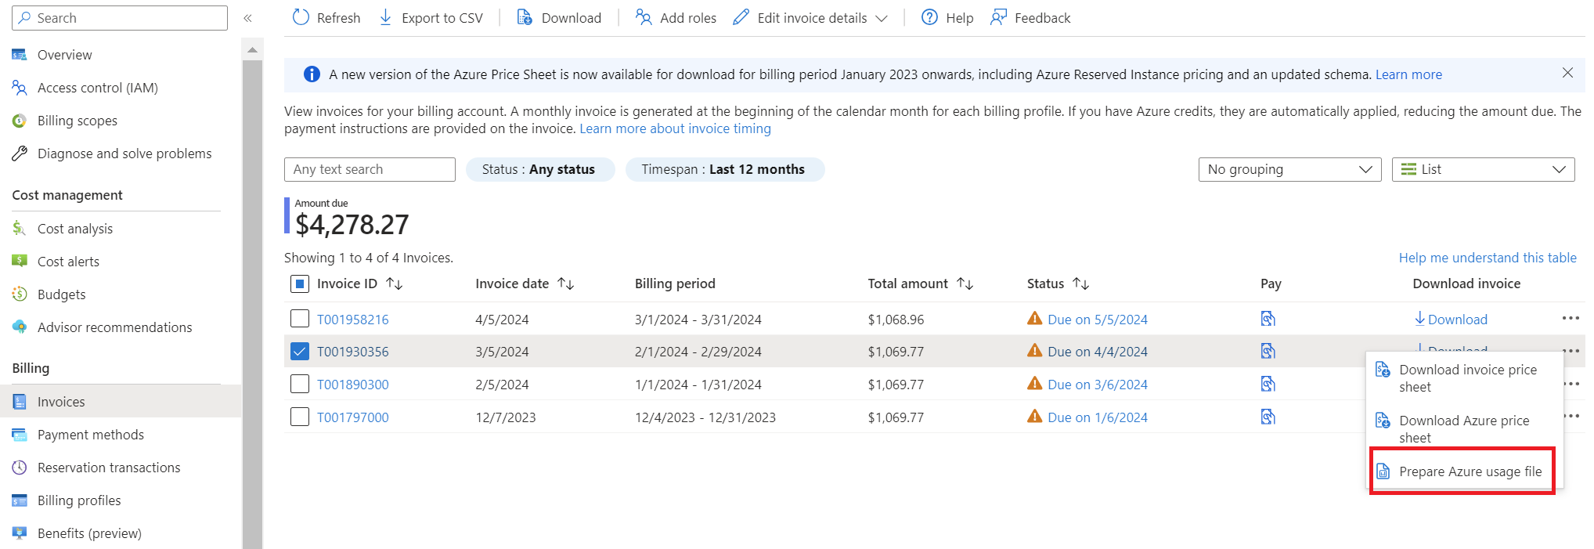Open the List view dropdown
The width and height of the screenshot is (1594, 549).
1482,169
